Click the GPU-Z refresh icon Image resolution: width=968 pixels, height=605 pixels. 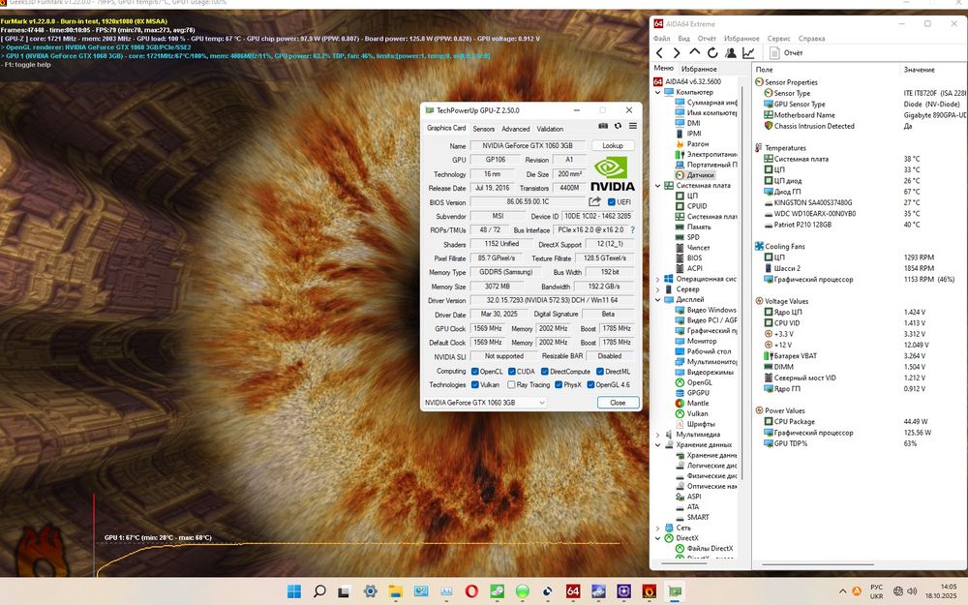click(x=618, y=126)
